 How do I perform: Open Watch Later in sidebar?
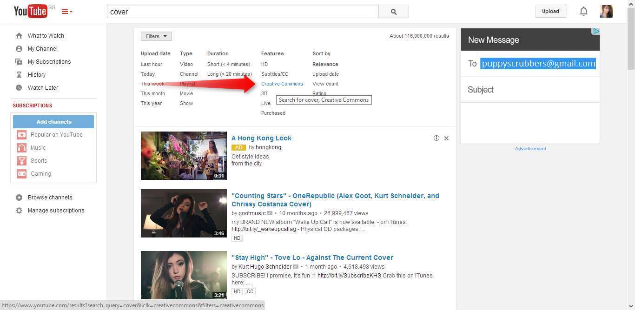(43, 88)
